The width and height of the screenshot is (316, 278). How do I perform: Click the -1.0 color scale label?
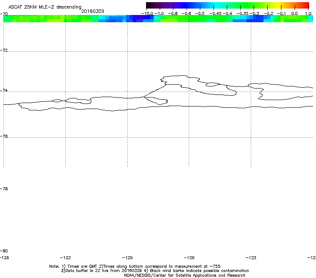(x=159, y=14)
